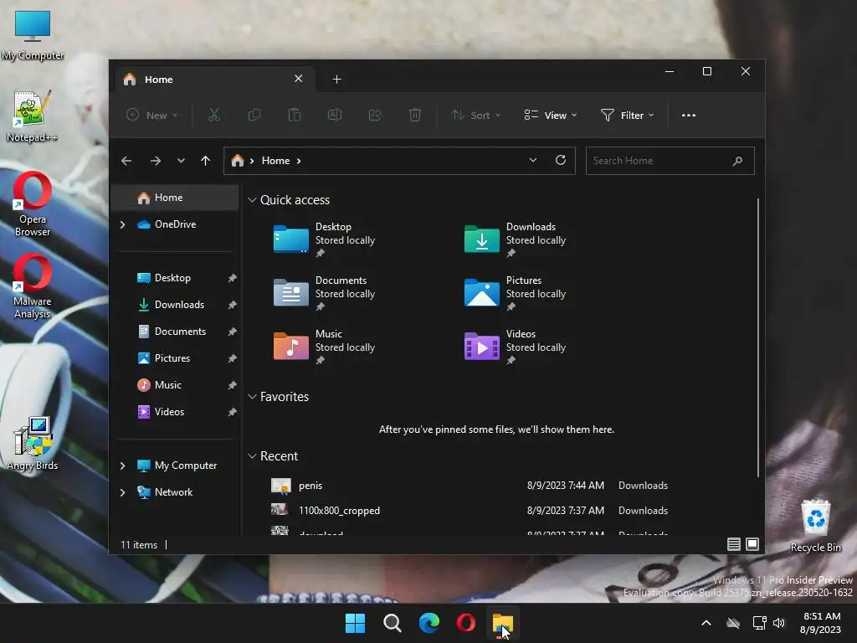Open the clock and date in taskbar
The height and width of the screenshot is (643, 857).
821,623
